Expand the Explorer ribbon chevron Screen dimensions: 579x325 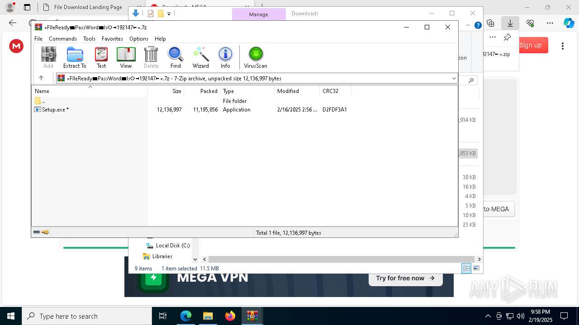pos(468,25)
